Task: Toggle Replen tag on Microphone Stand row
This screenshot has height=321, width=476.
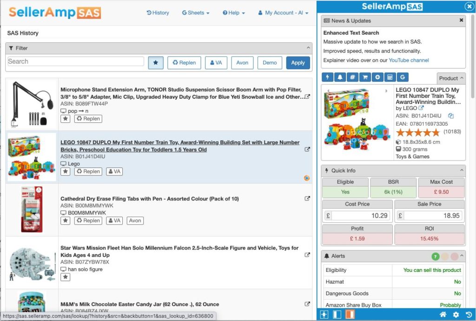Action: tap(88, 119)
